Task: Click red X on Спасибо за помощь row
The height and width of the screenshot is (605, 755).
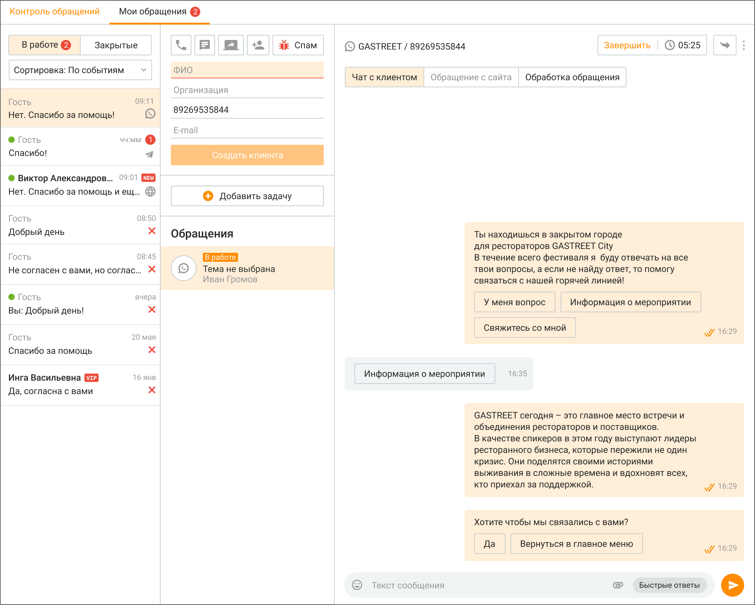Action: point(152,350)
